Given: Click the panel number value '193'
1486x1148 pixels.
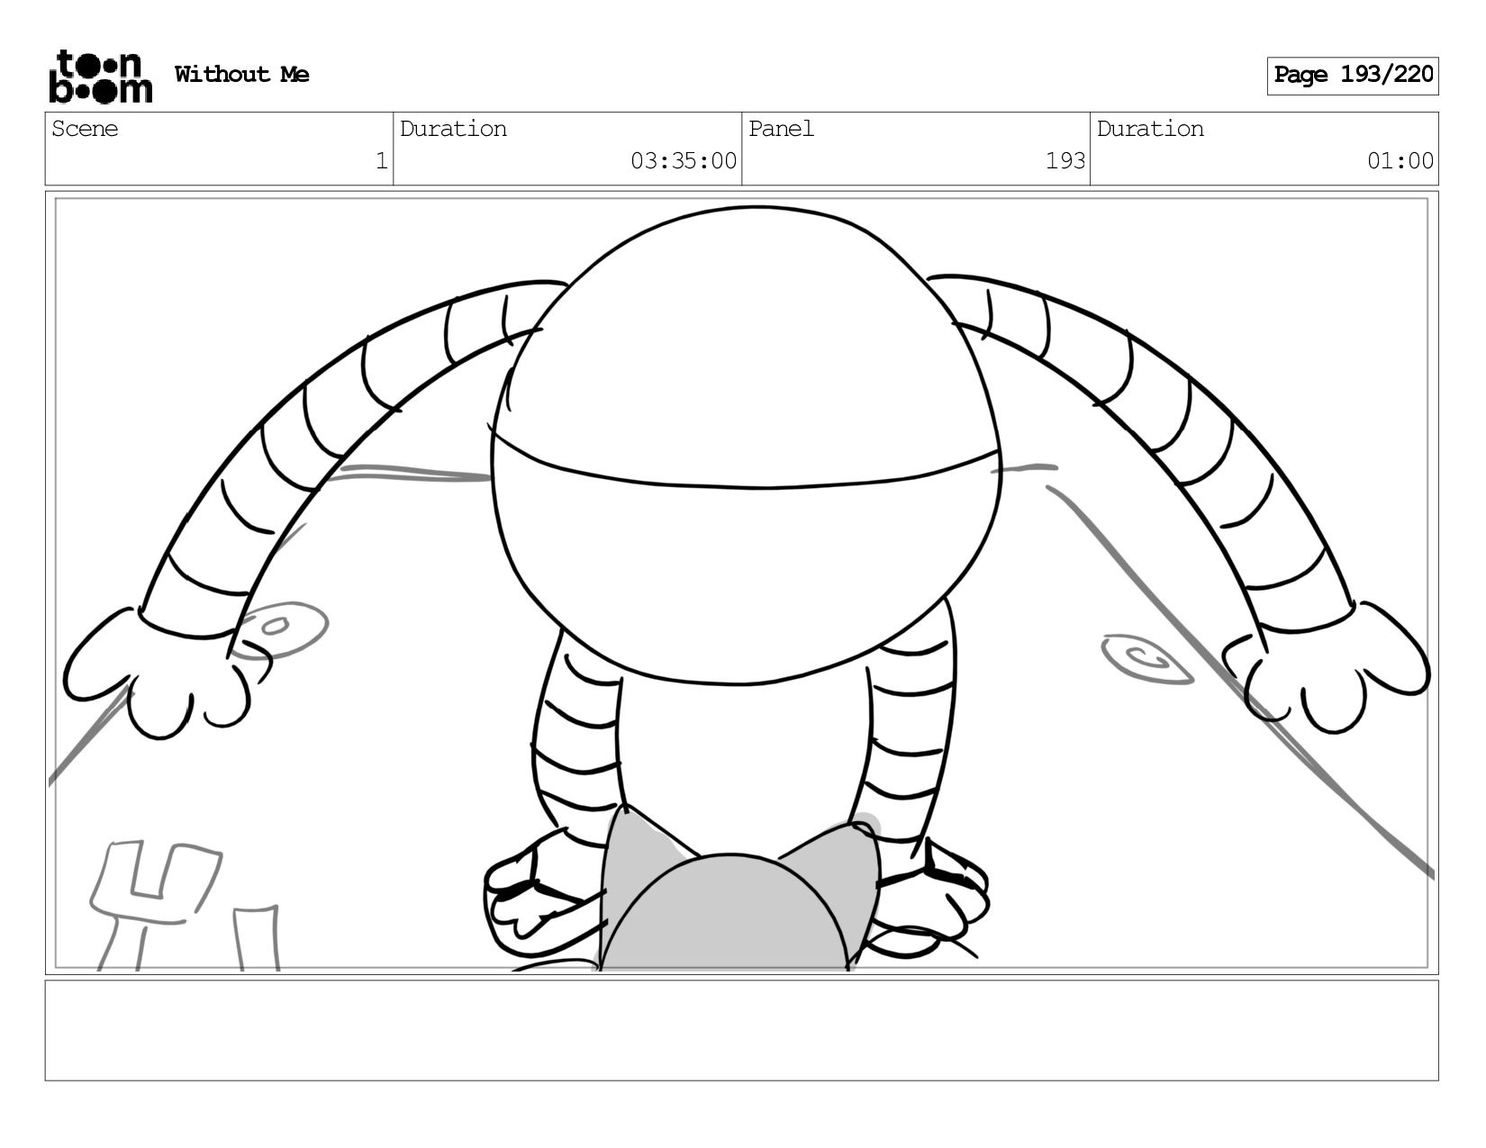Looking at the screenshot, I should coord(1065,161).
